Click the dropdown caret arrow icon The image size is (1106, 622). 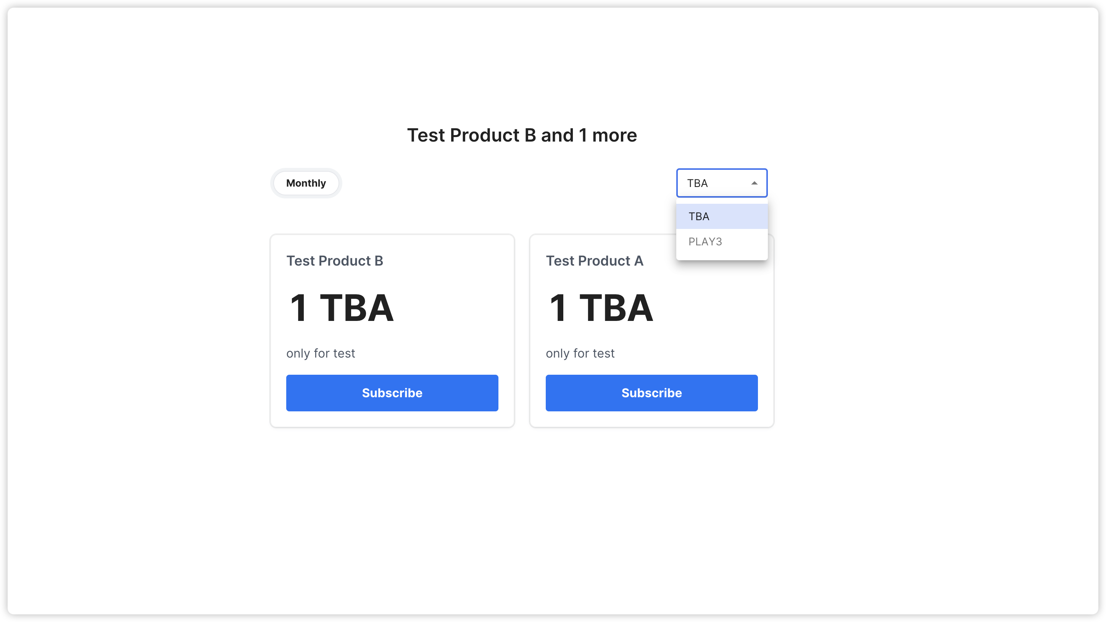tap(754, 183)
